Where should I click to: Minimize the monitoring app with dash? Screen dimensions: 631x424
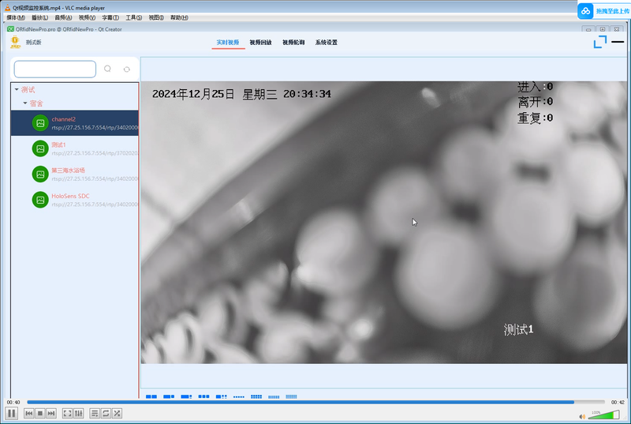(x=618, y=42)
